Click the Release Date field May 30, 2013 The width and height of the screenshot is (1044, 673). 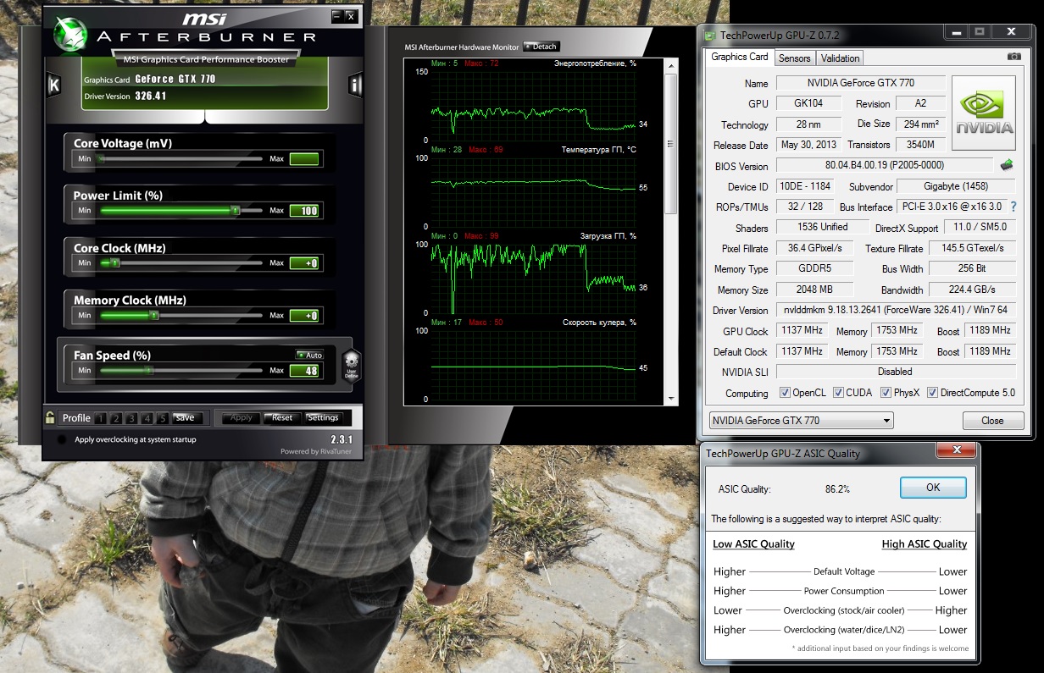pos(808,145)
